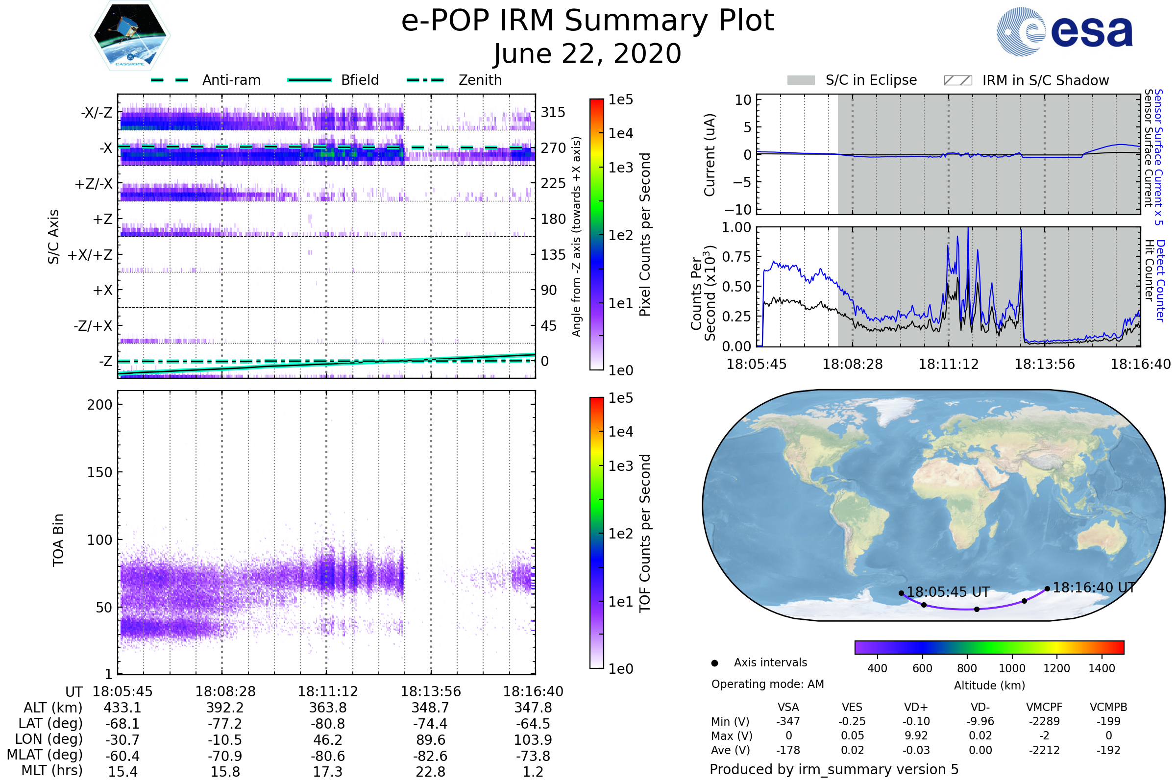Click the 18:16:40 UT track end point
This screenshot has width=1176, height=784.
click(1048, 588)
